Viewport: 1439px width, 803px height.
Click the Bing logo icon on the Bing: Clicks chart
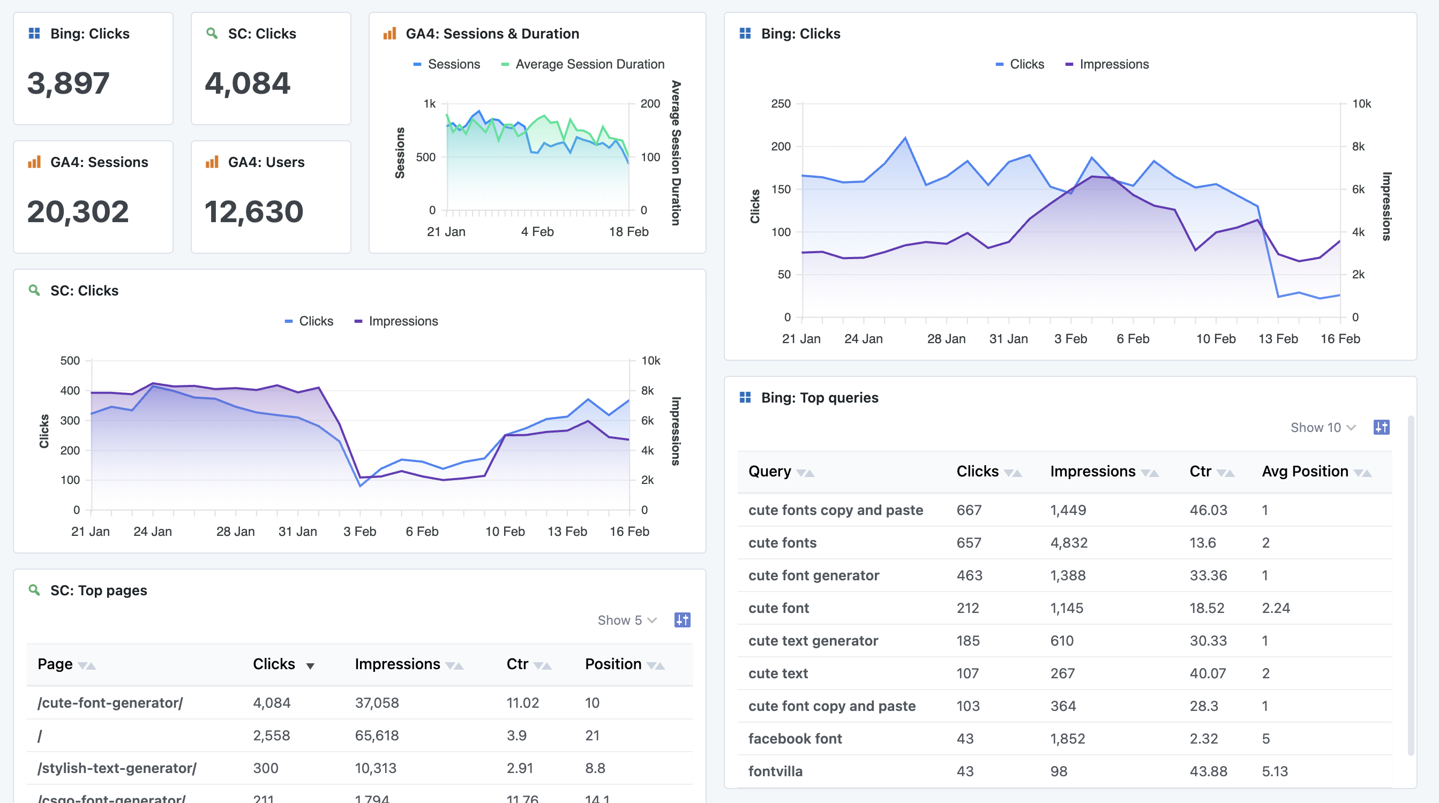745,34
